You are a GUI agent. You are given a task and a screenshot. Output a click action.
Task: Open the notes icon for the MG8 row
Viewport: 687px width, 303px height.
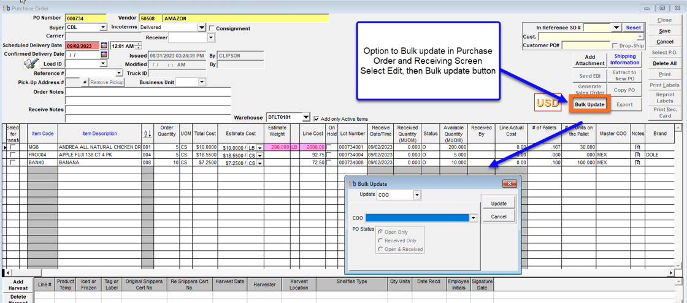[637, 147]
